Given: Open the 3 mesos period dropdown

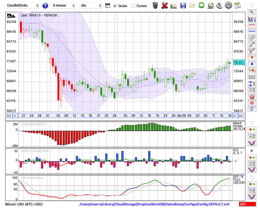Looking at the screenshot, I should [63, 5].
